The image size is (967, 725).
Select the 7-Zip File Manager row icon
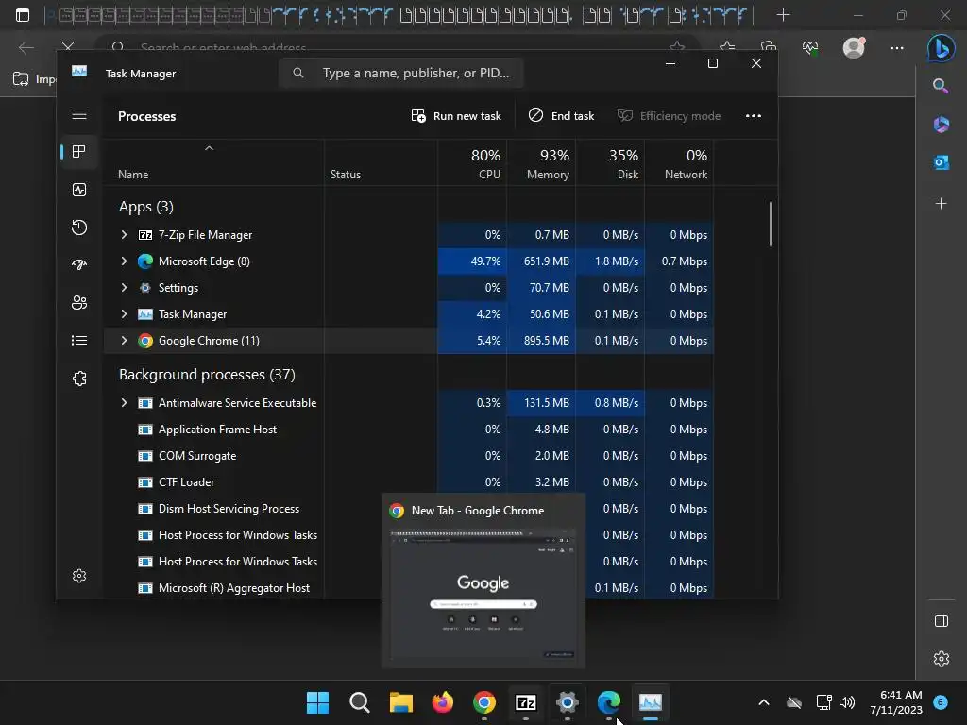[x=144, y=235]
